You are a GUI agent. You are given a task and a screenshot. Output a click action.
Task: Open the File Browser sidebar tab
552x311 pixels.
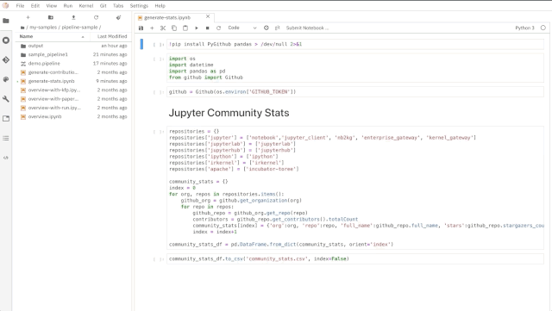(6, 21)
